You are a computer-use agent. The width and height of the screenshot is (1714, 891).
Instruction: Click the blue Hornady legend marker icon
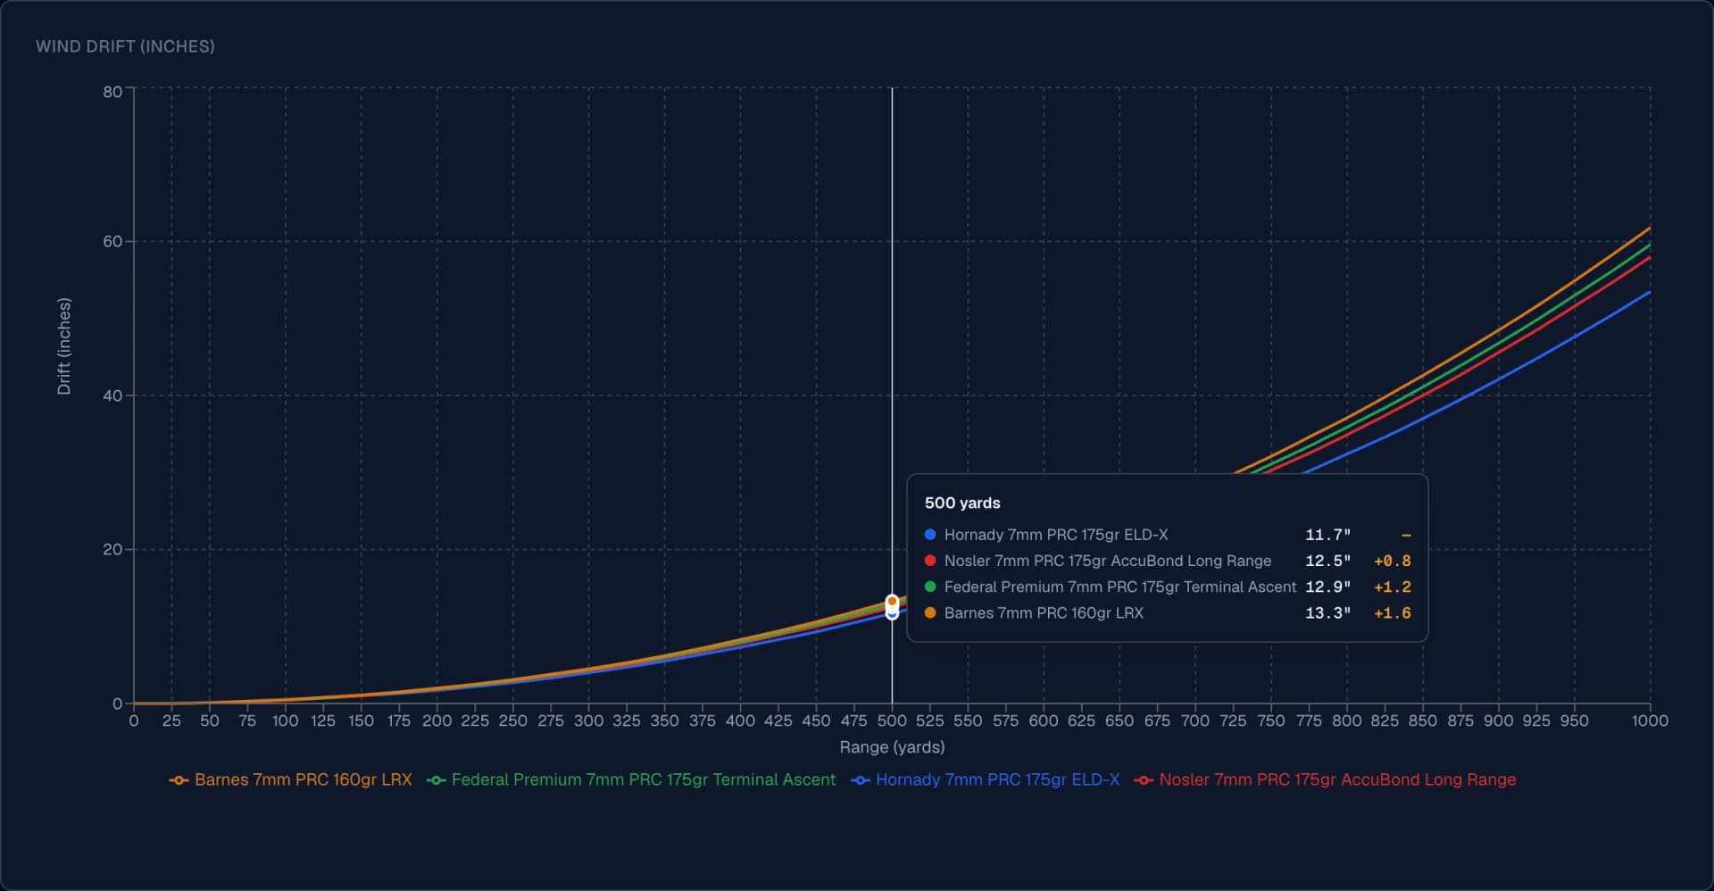click(x=861, y=780)
